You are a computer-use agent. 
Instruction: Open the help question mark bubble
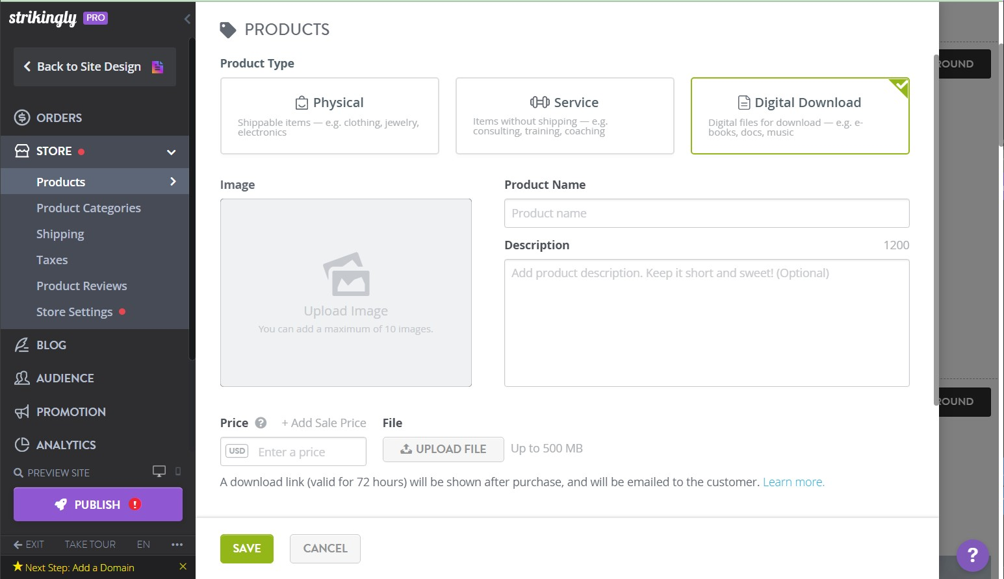point(973,556)
